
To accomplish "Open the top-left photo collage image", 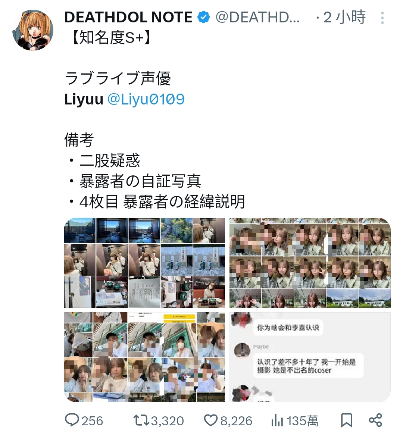I will point(144,263).
